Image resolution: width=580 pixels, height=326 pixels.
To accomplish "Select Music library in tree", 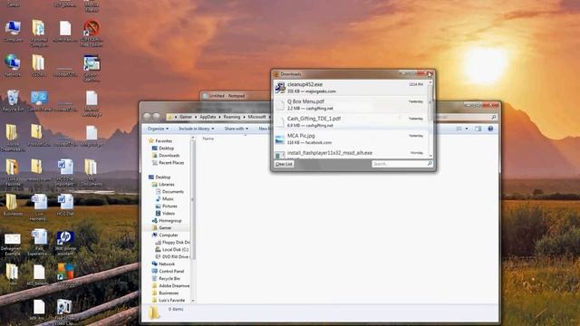I will click(x=164, y=199).
